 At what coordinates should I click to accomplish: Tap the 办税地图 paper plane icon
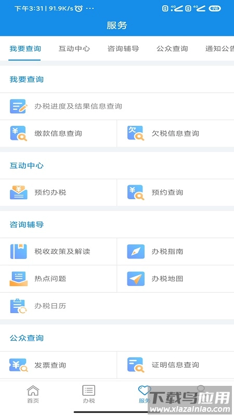point(136,279)
